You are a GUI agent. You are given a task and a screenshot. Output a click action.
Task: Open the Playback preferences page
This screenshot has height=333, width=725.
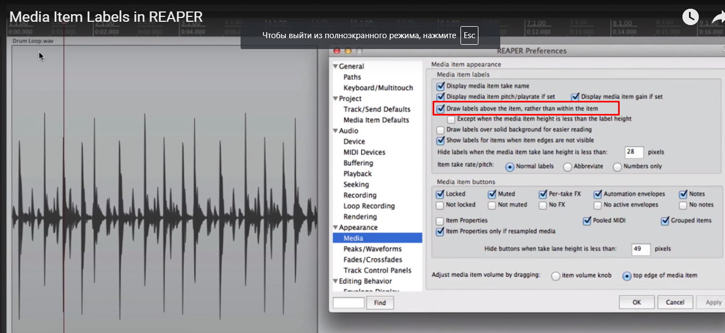[x=357, y=174]
